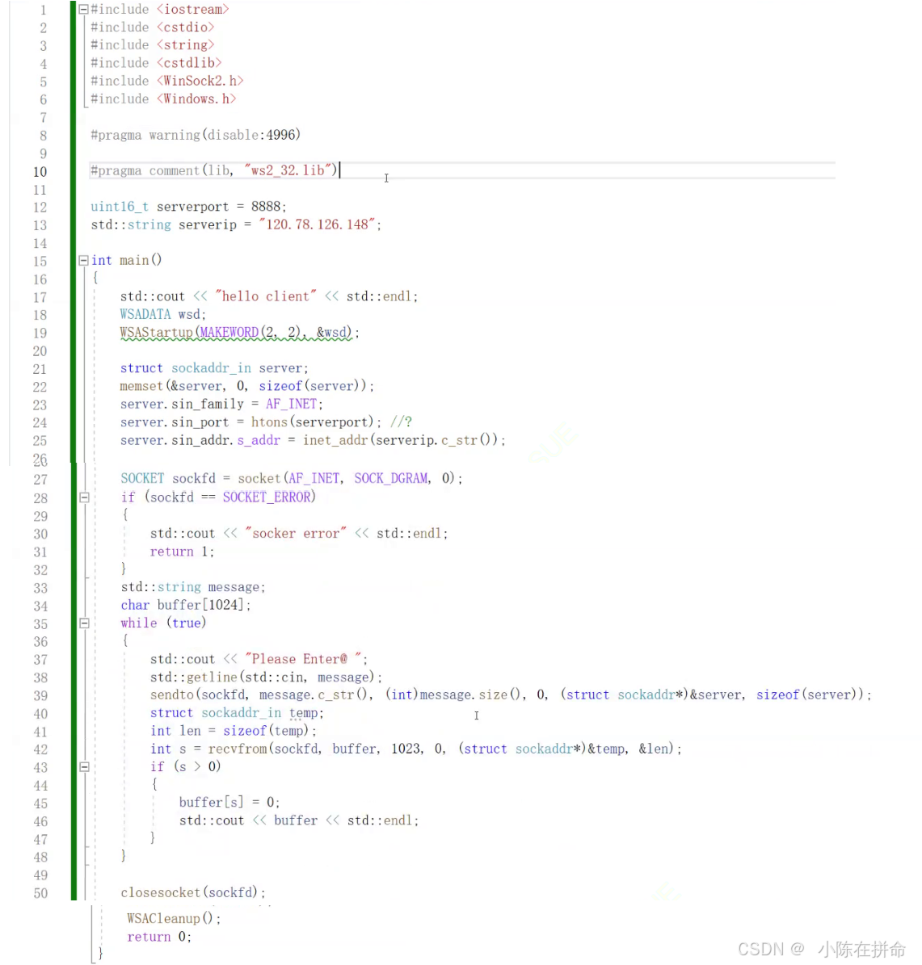The image size is (922, 965).
Task: Collapse the while (true) loop fold
Action: (84, 623)
